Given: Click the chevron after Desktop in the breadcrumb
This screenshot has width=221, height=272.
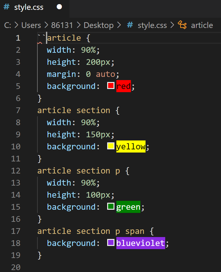Looking at the screenshot, I should tap(119, 25).
